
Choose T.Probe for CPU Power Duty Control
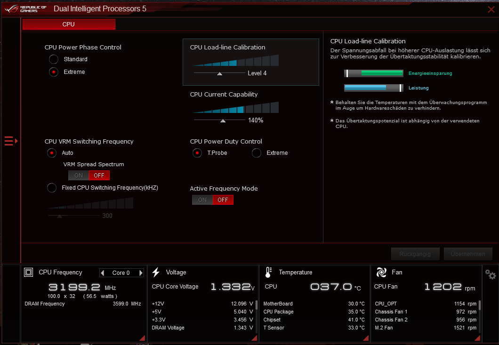click(197, 153)
